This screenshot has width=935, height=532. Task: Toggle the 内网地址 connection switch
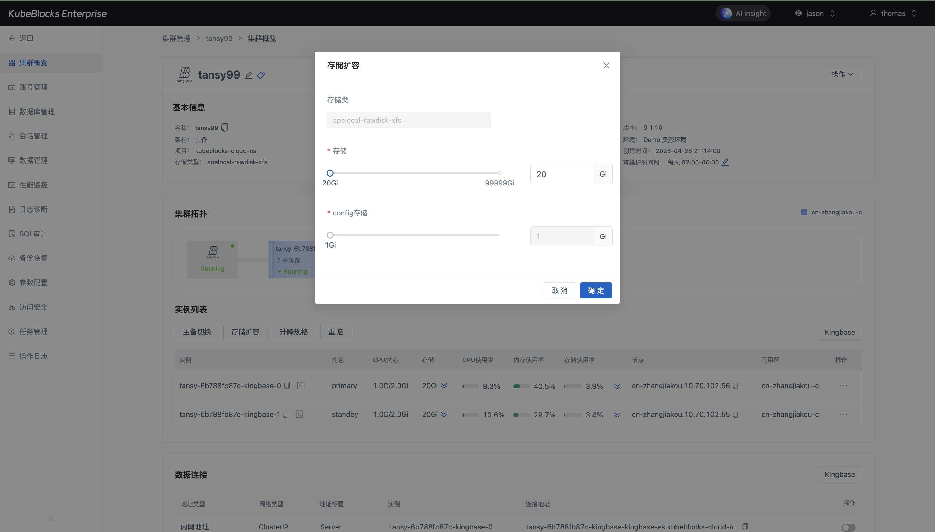point(848,527)
